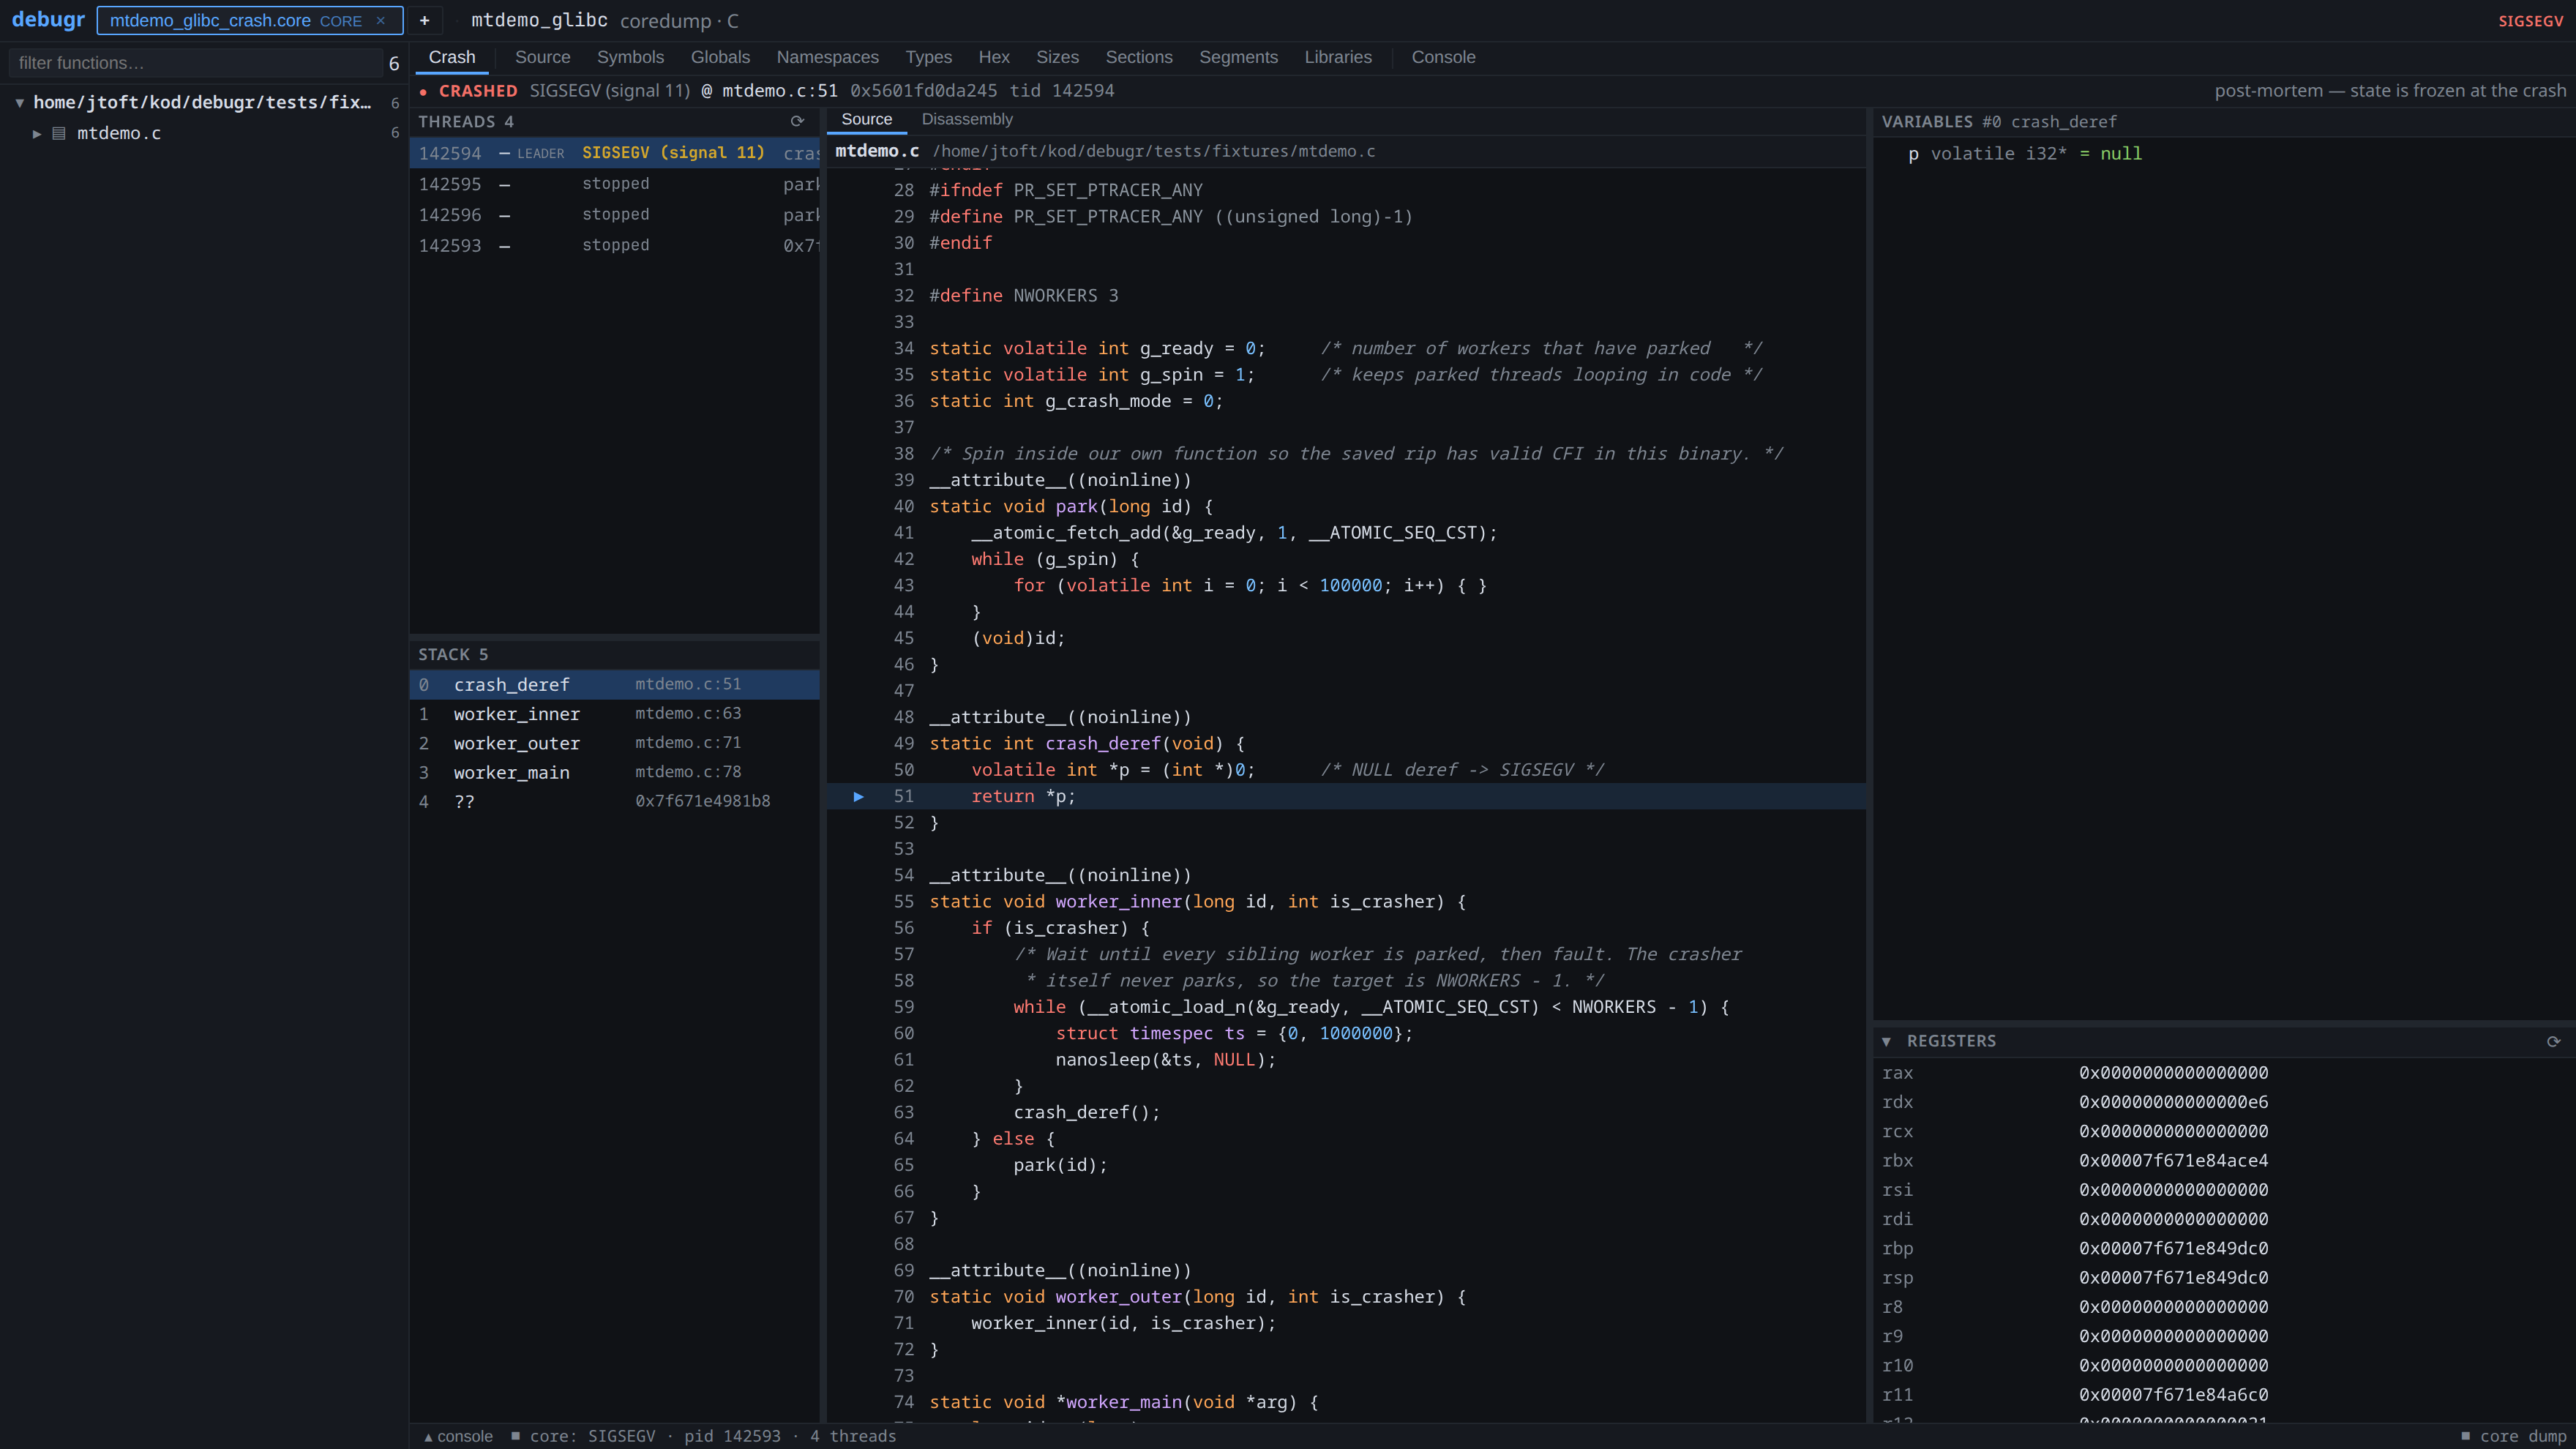Click line 40 park function definition

pos(1346,506)
